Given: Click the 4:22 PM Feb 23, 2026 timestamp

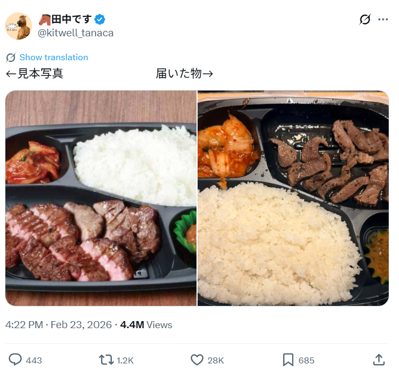Looking at the screenshot, I should (59, 325).
